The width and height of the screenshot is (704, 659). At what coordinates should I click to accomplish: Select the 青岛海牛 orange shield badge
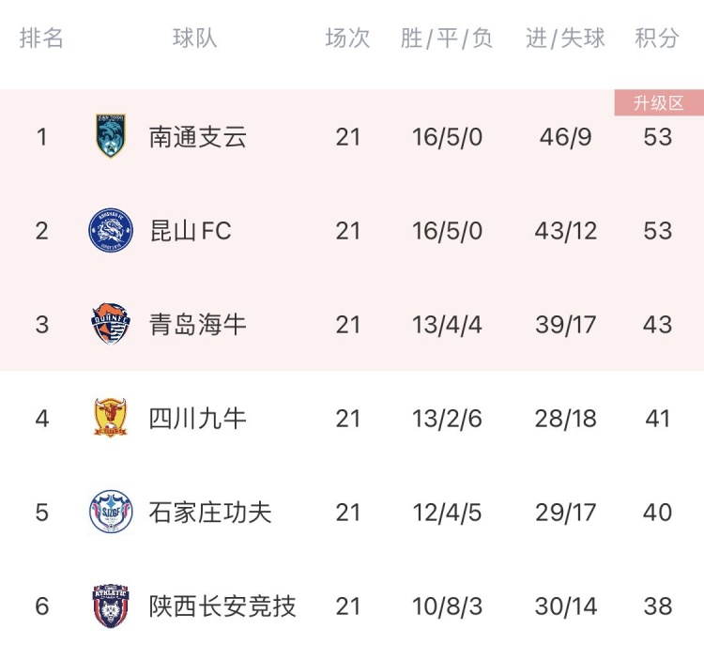(x=111, y=324)
